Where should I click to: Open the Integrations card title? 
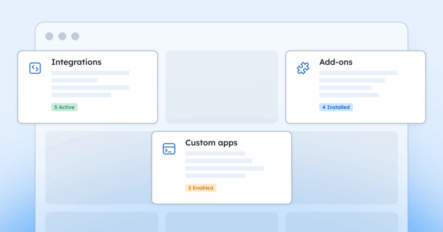[76, 62]
